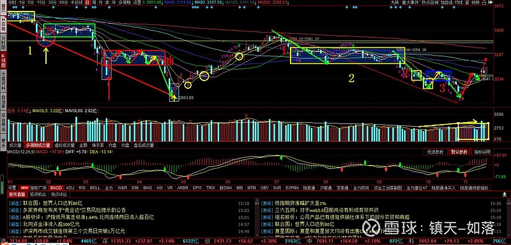Select the EXPMA indicator tab

point(292,187)
